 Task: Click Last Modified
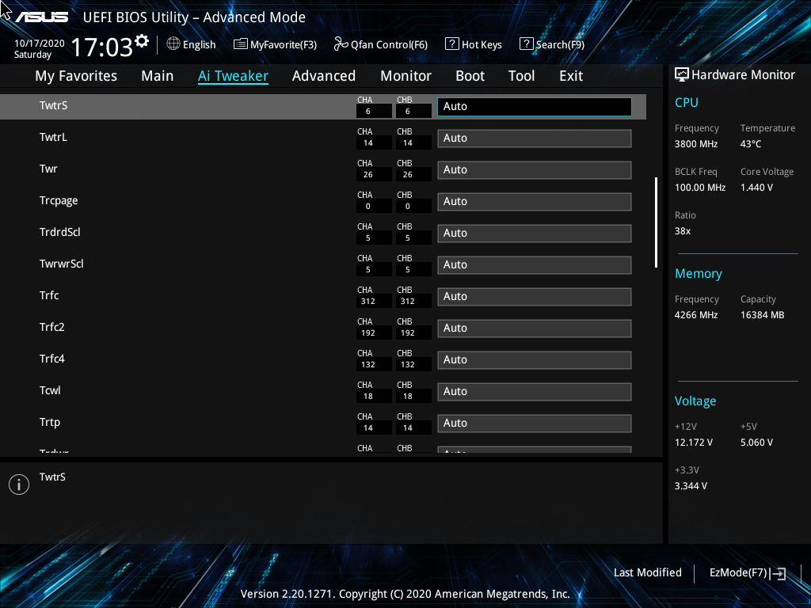click(648, 573)
